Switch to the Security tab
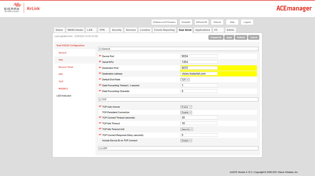 tap(117, 30)
